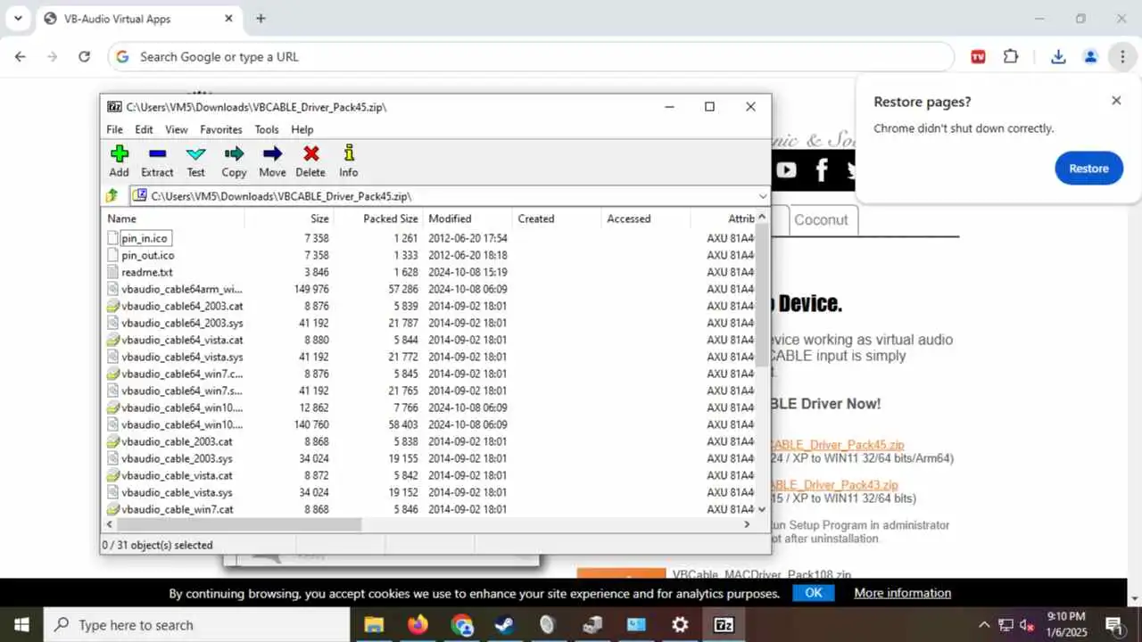The height and width of the screenshot is (642, 1142).
Task: Open the Help menu
Action: (302, 129)
